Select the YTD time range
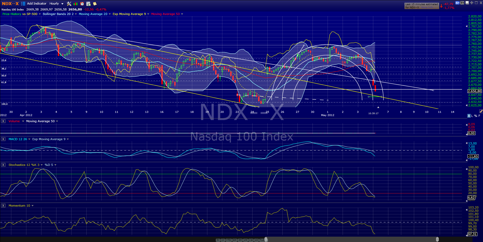Viewport: 483px width, 242px height. pos(229,240)
